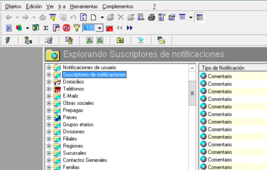Click the new blank document icon
The image size is (267, 170).
(93, 17)
